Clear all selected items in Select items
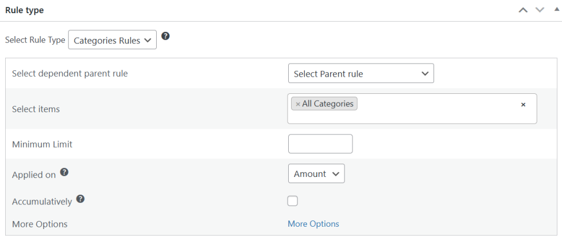Viewport: 562px width, 237px height. (x=523, y=105)
